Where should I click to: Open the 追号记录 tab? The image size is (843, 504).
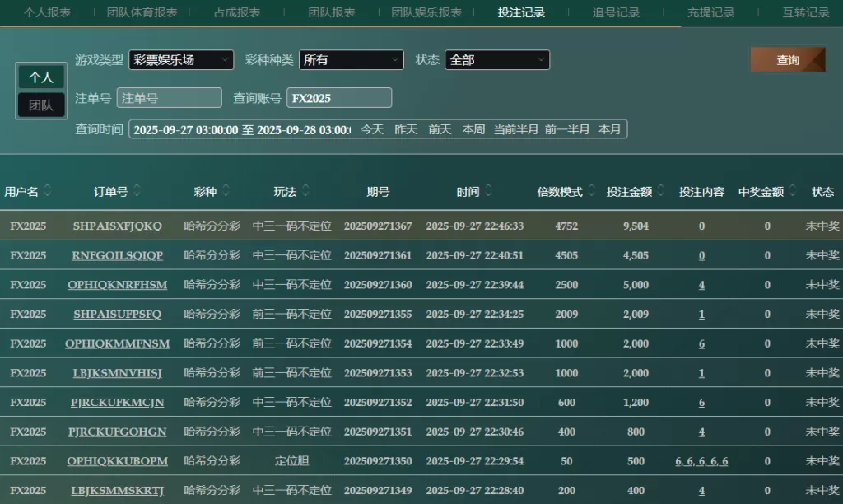click(x=616, y=12)
